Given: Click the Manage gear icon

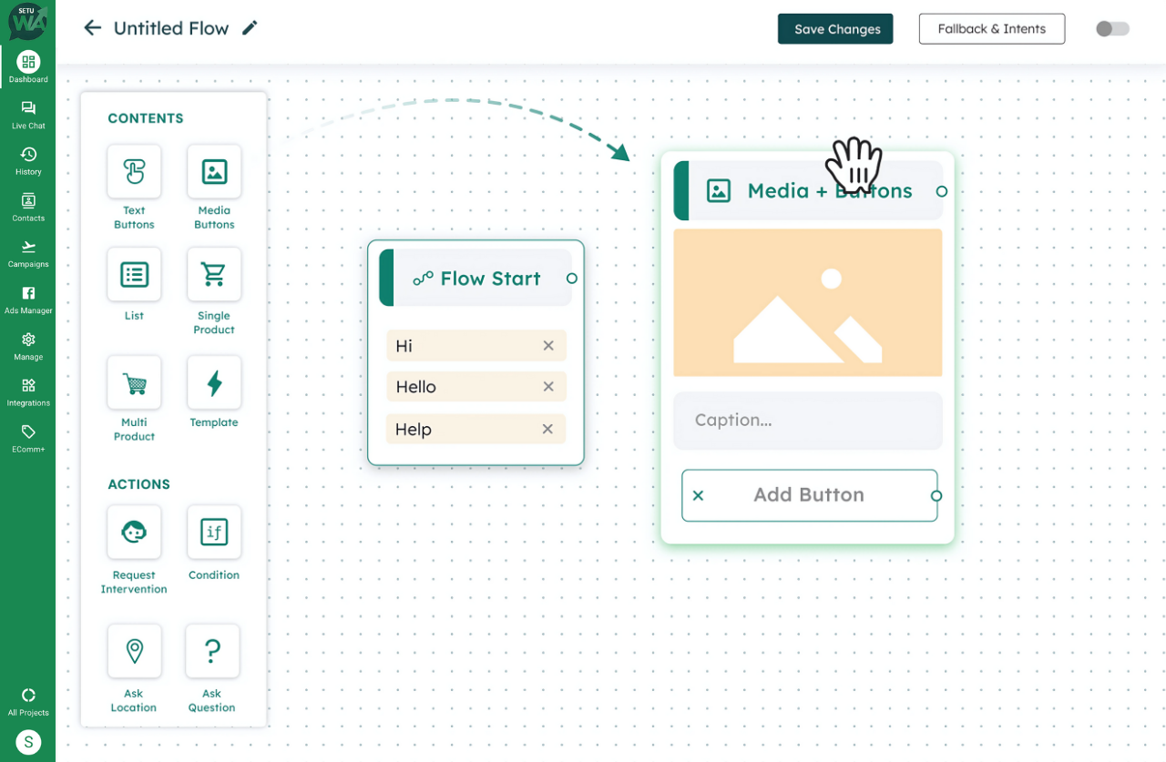Looking at the screenshot, I should pyautogui.click(x=28, y=340).
